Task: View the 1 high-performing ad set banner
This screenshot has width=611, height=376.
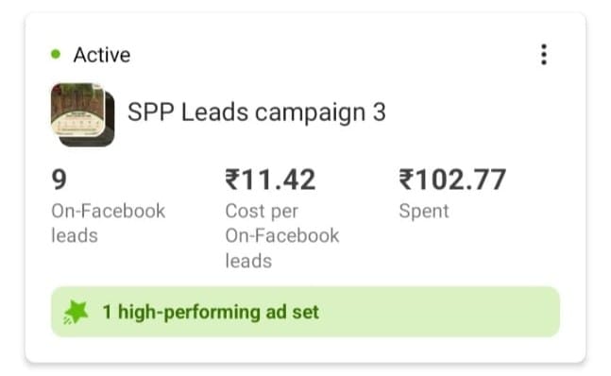Action: (x=306, y=312)
